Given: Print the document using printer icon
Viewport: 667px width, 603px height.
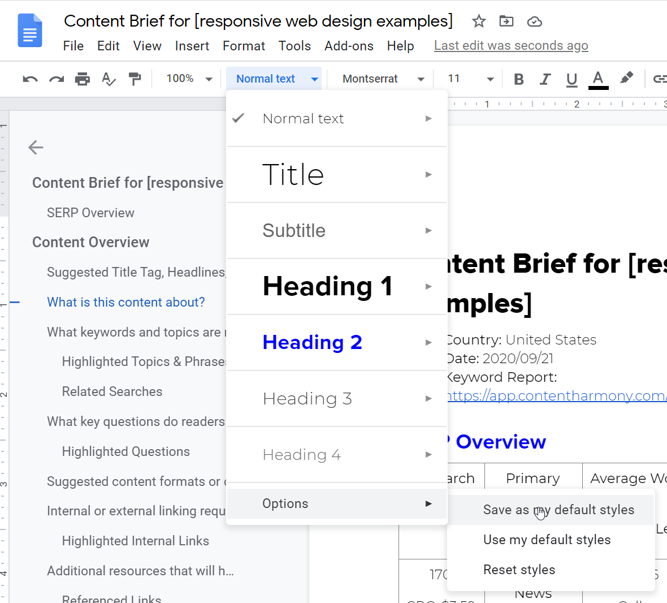Looking at the screenshot, I should pyautogui.click(x=83, y=79).
